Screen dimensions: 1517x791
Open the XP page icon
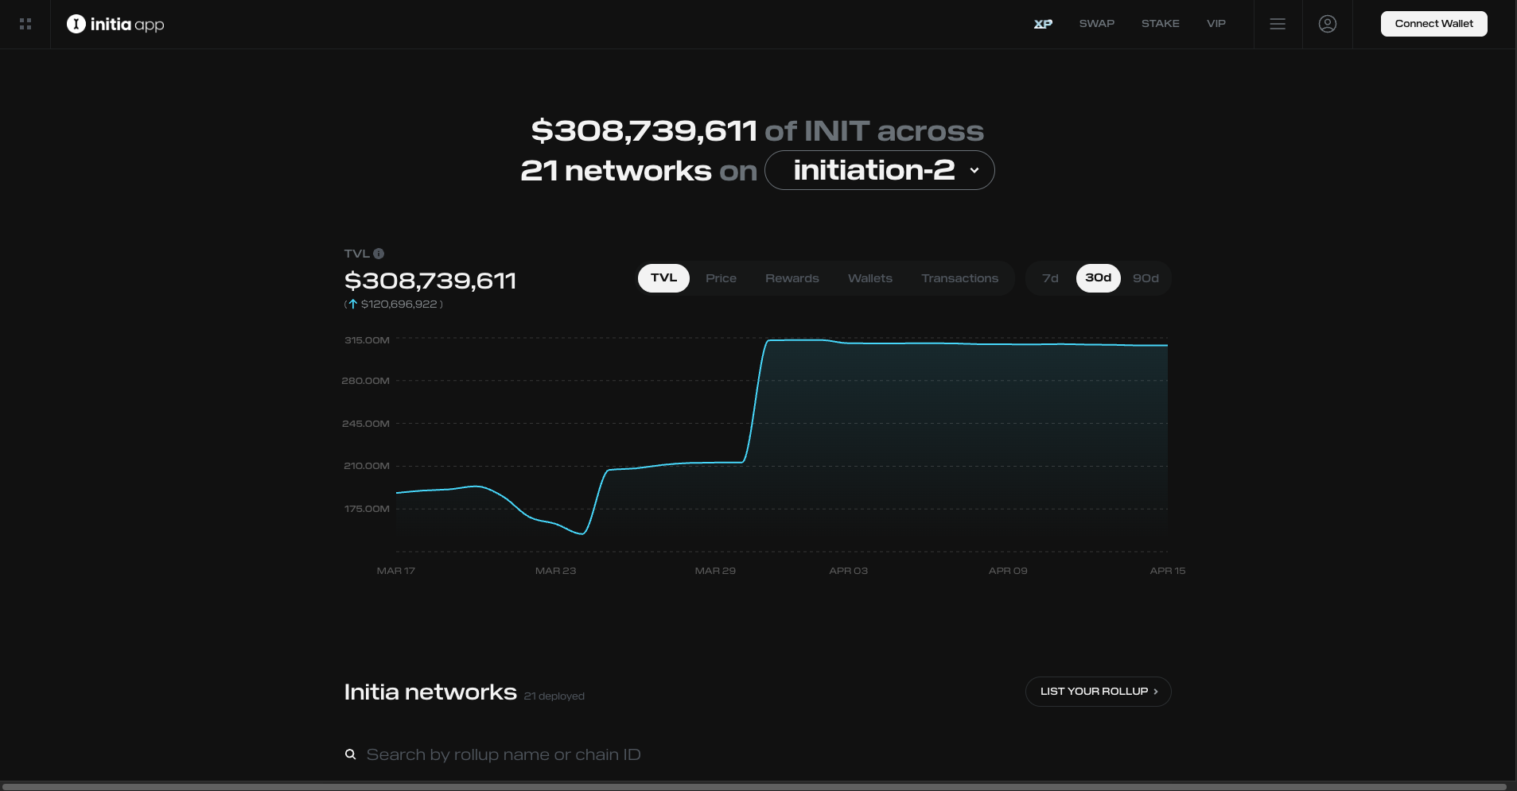[x=1043, y=24]
